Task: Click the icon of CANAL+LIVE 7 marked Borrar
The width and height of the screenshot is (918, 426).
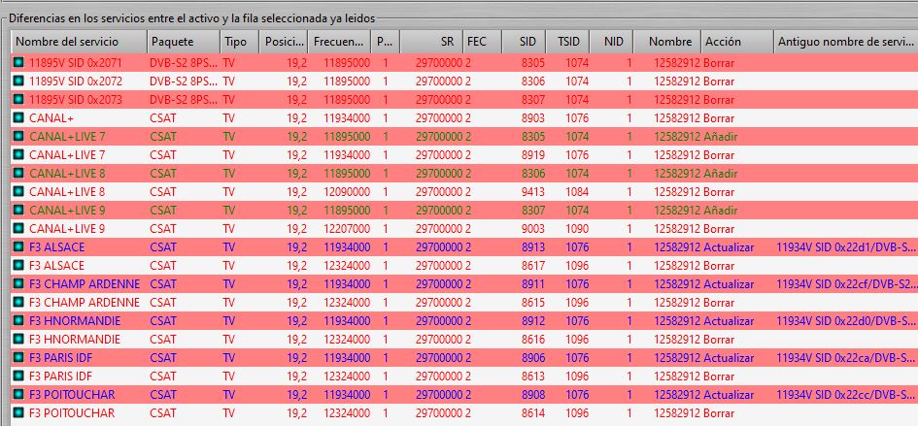Action: pos(19,154)
